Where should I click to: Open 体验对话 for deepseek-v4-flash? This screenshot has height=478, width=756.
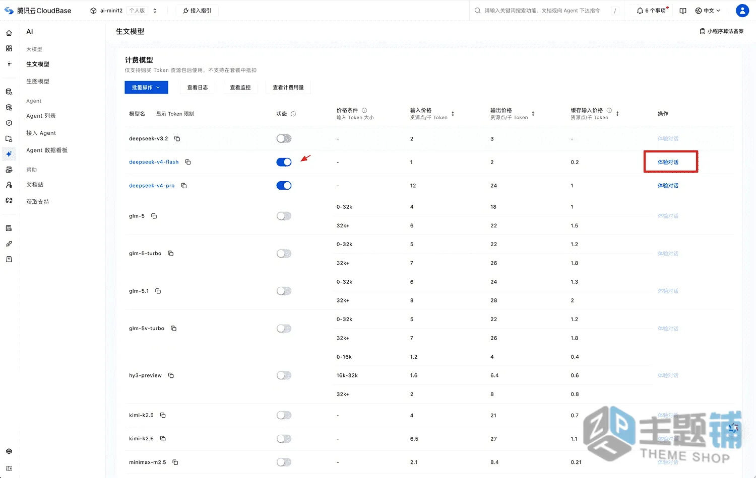[x=668, y=162]
